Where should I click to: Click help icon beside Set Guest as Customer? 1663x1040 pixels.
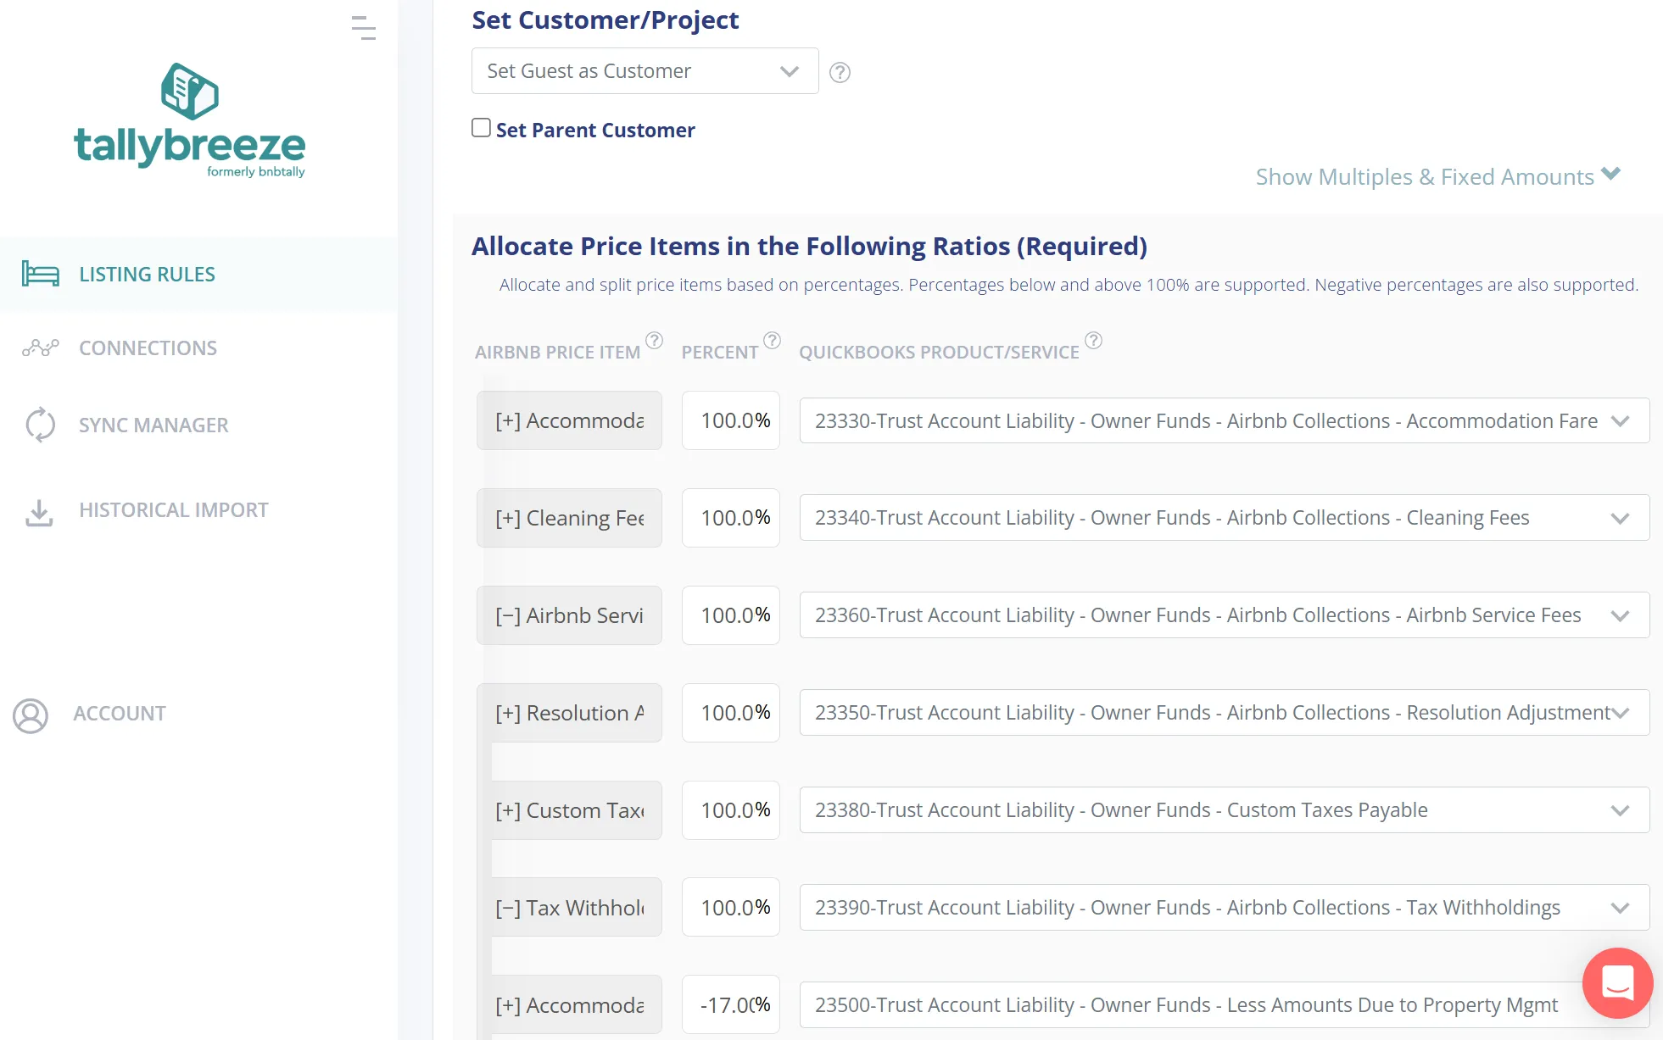point(840,72)
